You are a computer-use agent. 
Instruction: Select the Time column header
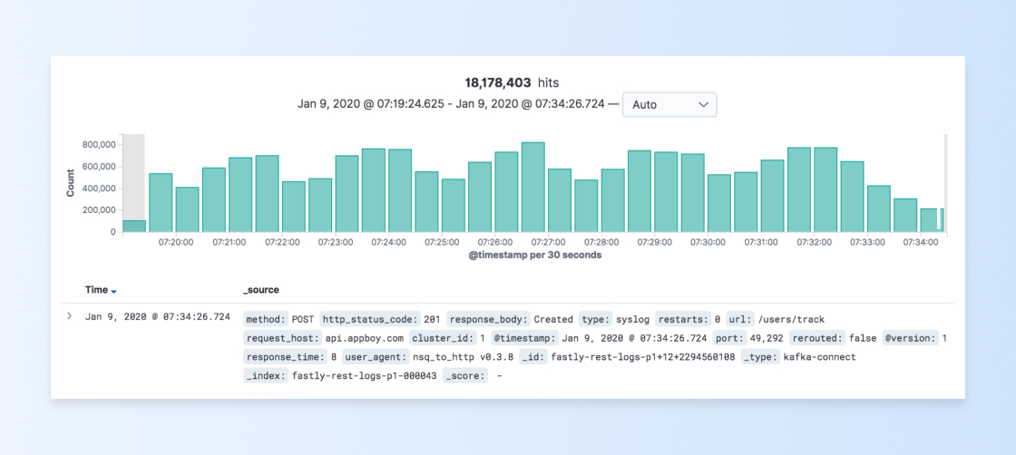(96, 290)
